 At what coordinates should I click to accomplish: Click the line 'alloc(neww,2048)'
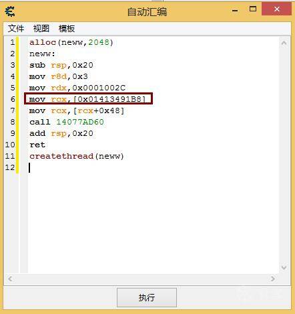[71, 42]
